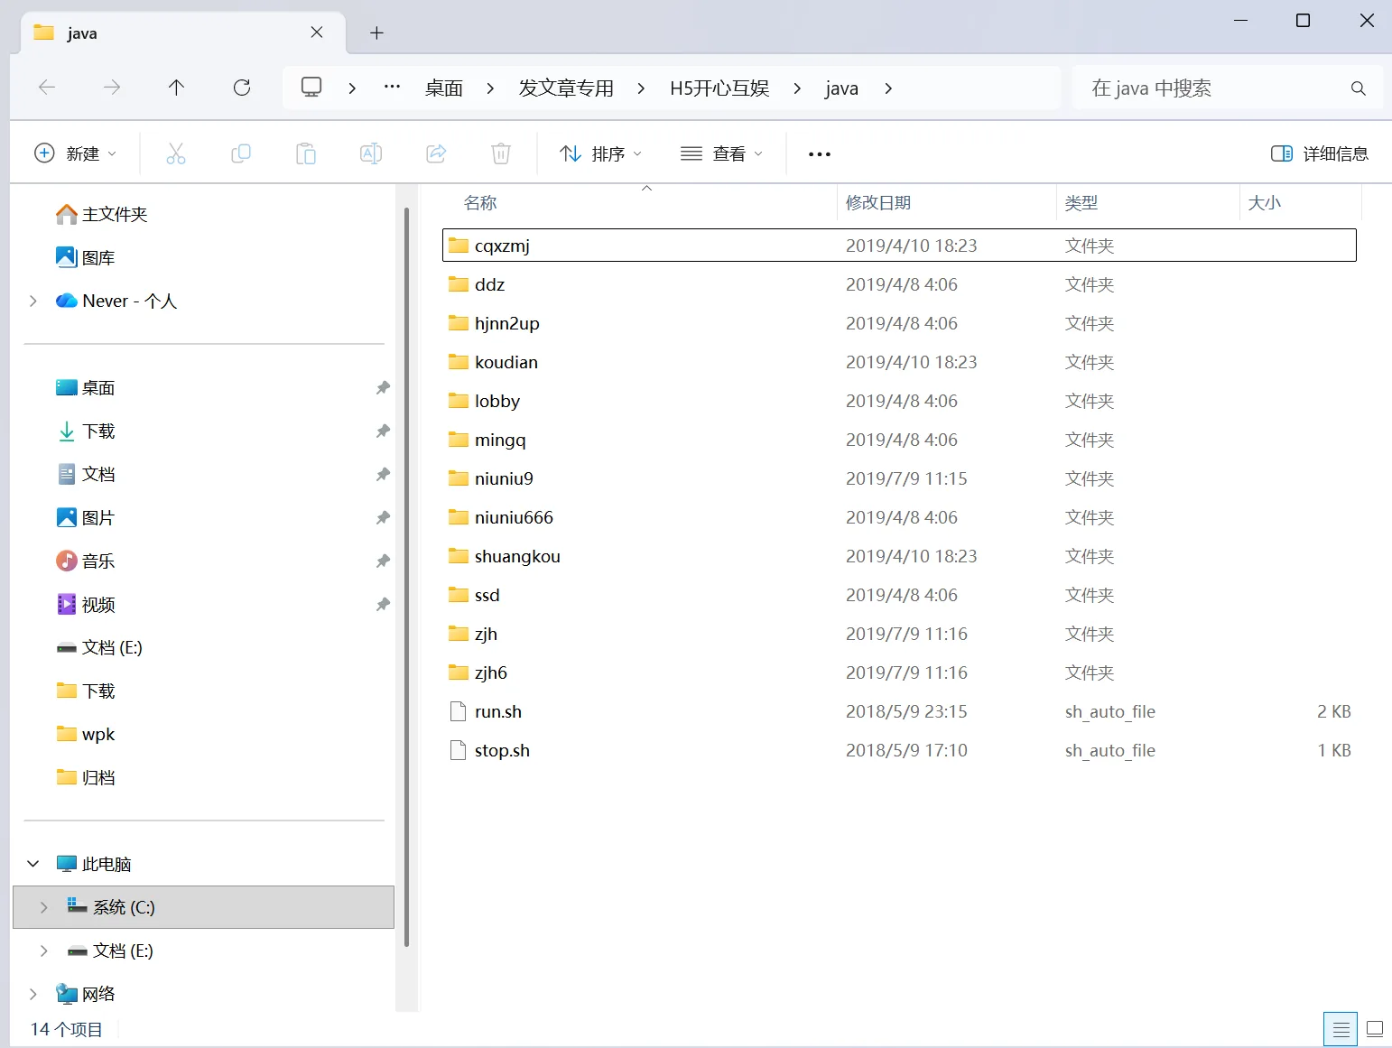Click the Share icon in toolbar
1392x1048 pixels.
pos(436,153)
